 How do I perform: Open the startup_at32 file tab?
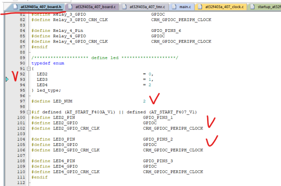tap(267, 7)
